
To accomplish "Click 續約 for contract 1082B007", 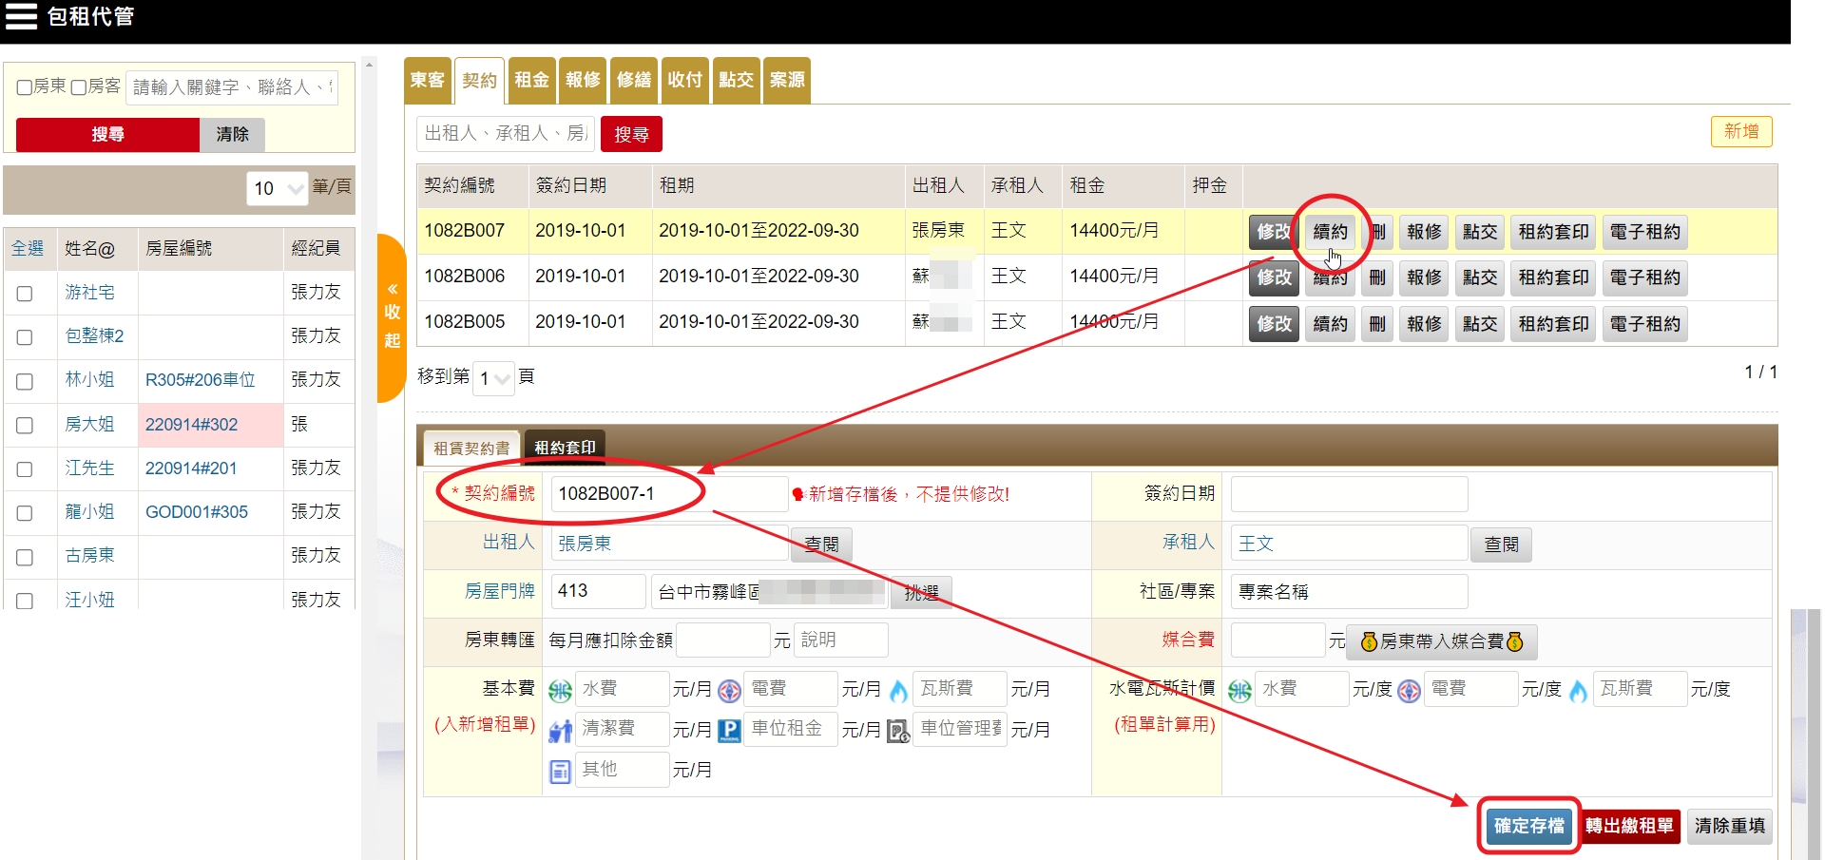I will [x=1330, y=232].
